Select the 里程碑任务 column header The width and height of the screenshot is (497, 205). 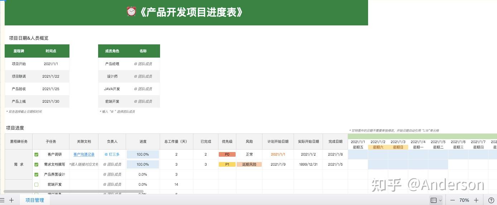19,142
